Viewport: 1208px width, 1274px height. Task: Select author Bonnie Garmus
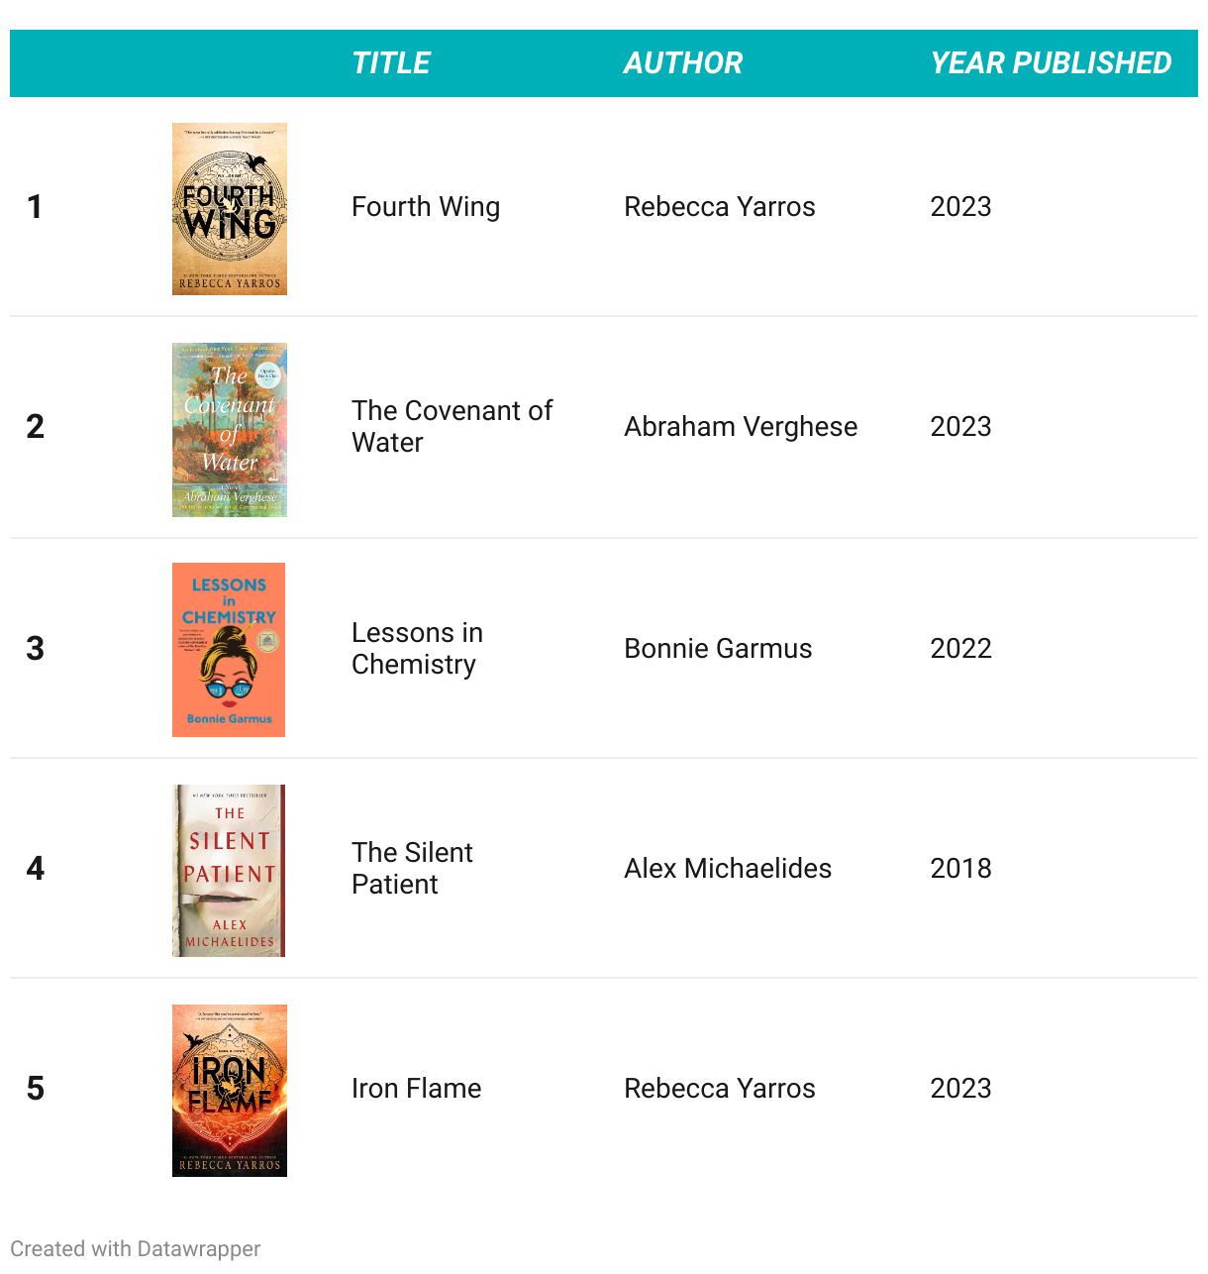[x=718, y=648]
